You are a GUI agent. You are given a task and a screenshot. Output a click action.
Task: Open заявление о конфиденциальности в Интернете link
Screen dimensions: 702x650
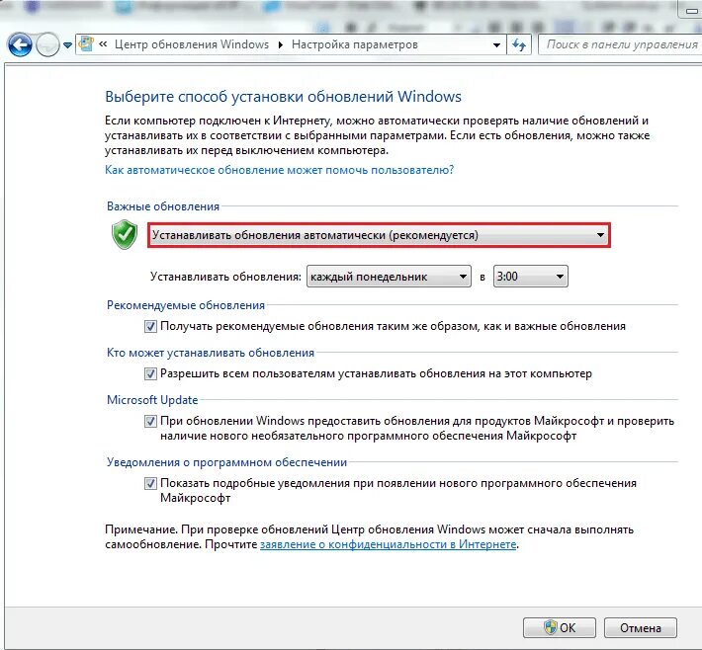tap(389, 544)
